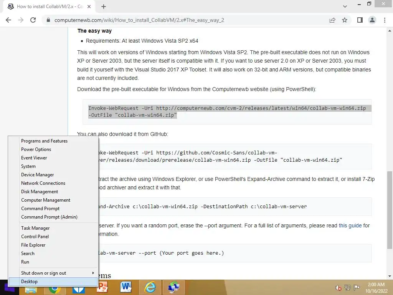Select Programs and Features
Viewport: 393px width, 295px height.
pos(53,141)
